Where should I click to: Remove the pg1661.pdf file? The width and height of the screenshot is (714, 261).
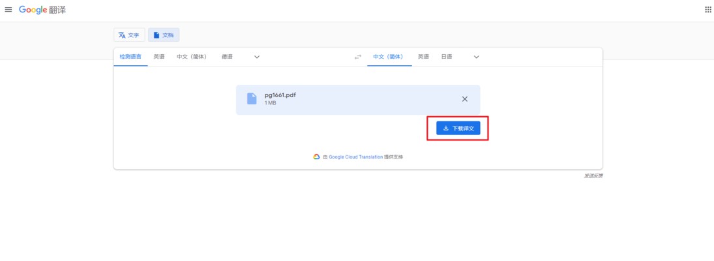pos(464,99)
